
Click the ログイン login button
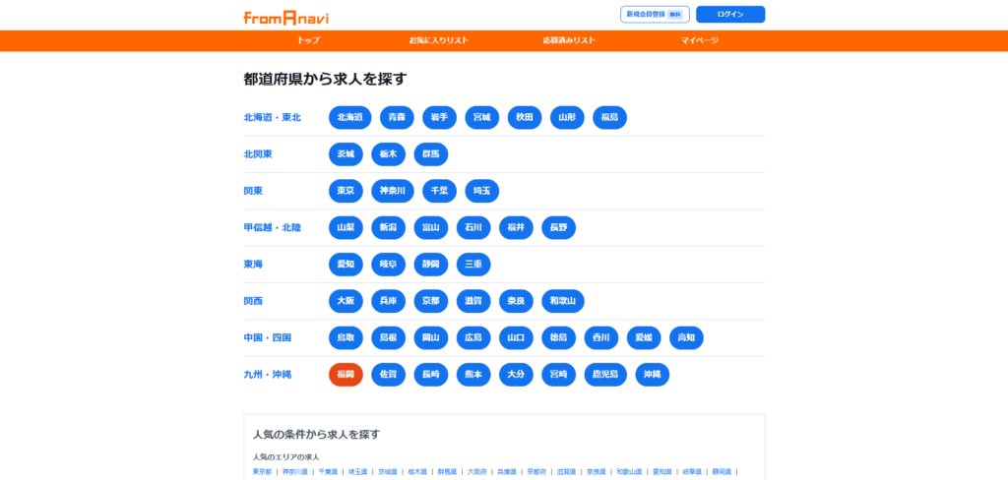point(730,14)
